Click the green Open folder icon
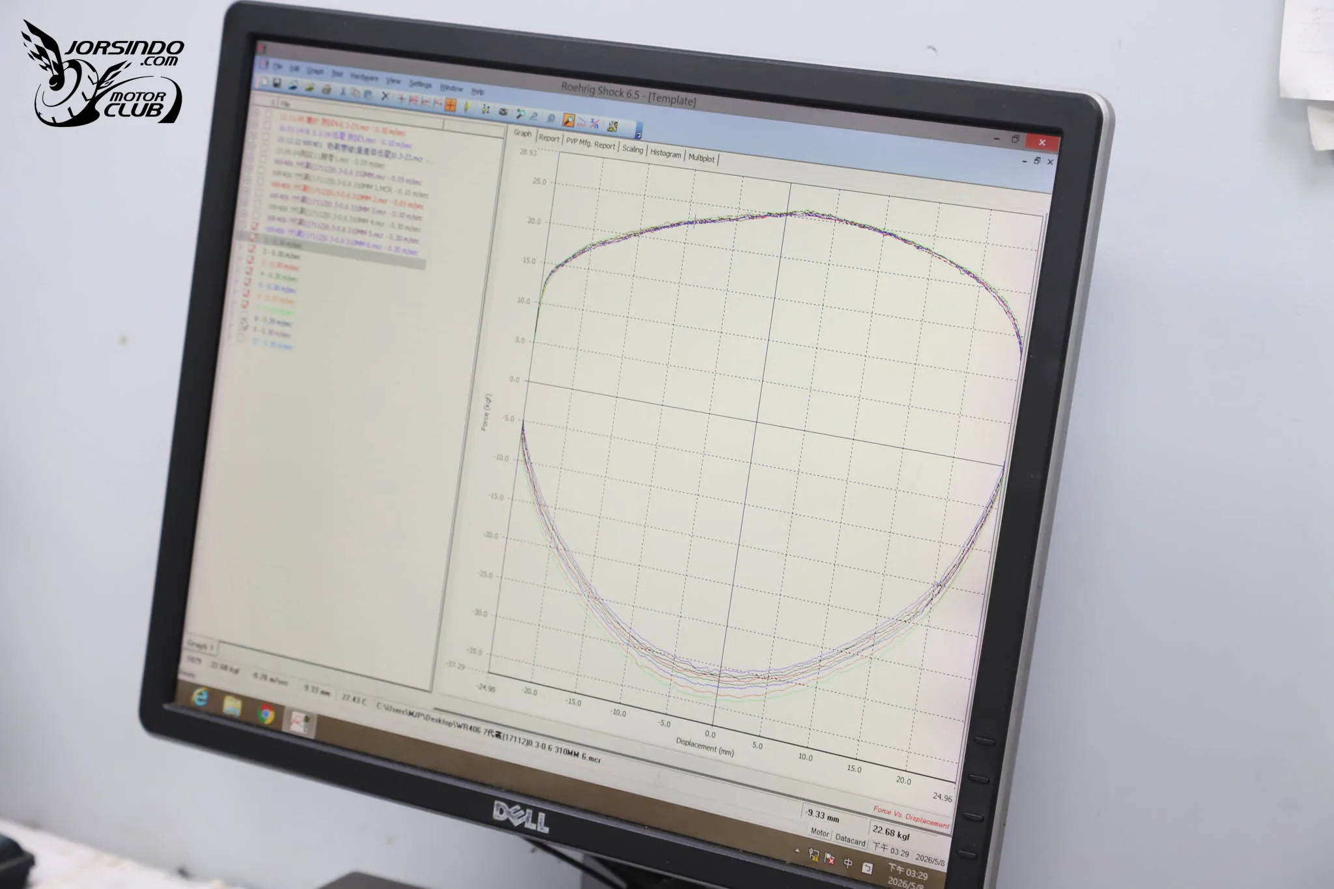The width and height of the screenshot is (1334, 889). coord(309,87)
